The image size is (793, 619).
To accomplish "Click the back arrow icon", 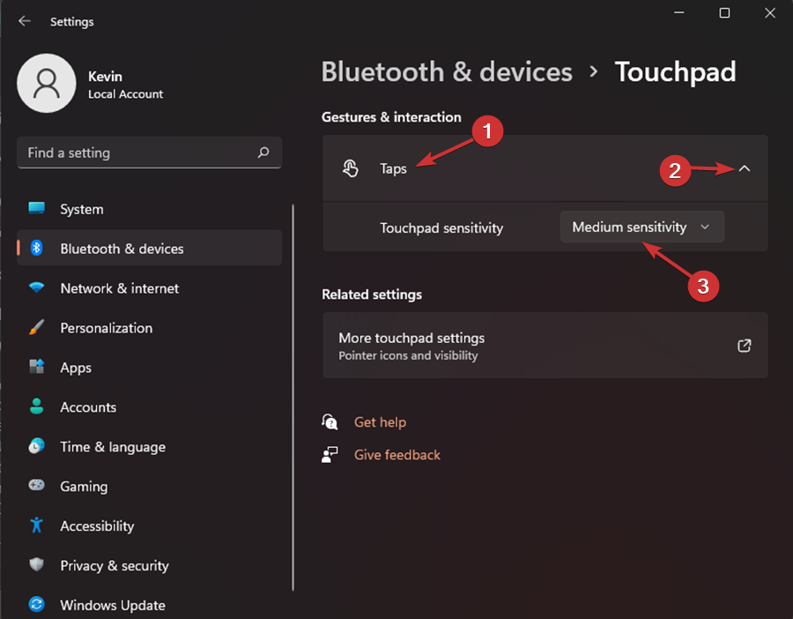I will (x=25, y=21).
